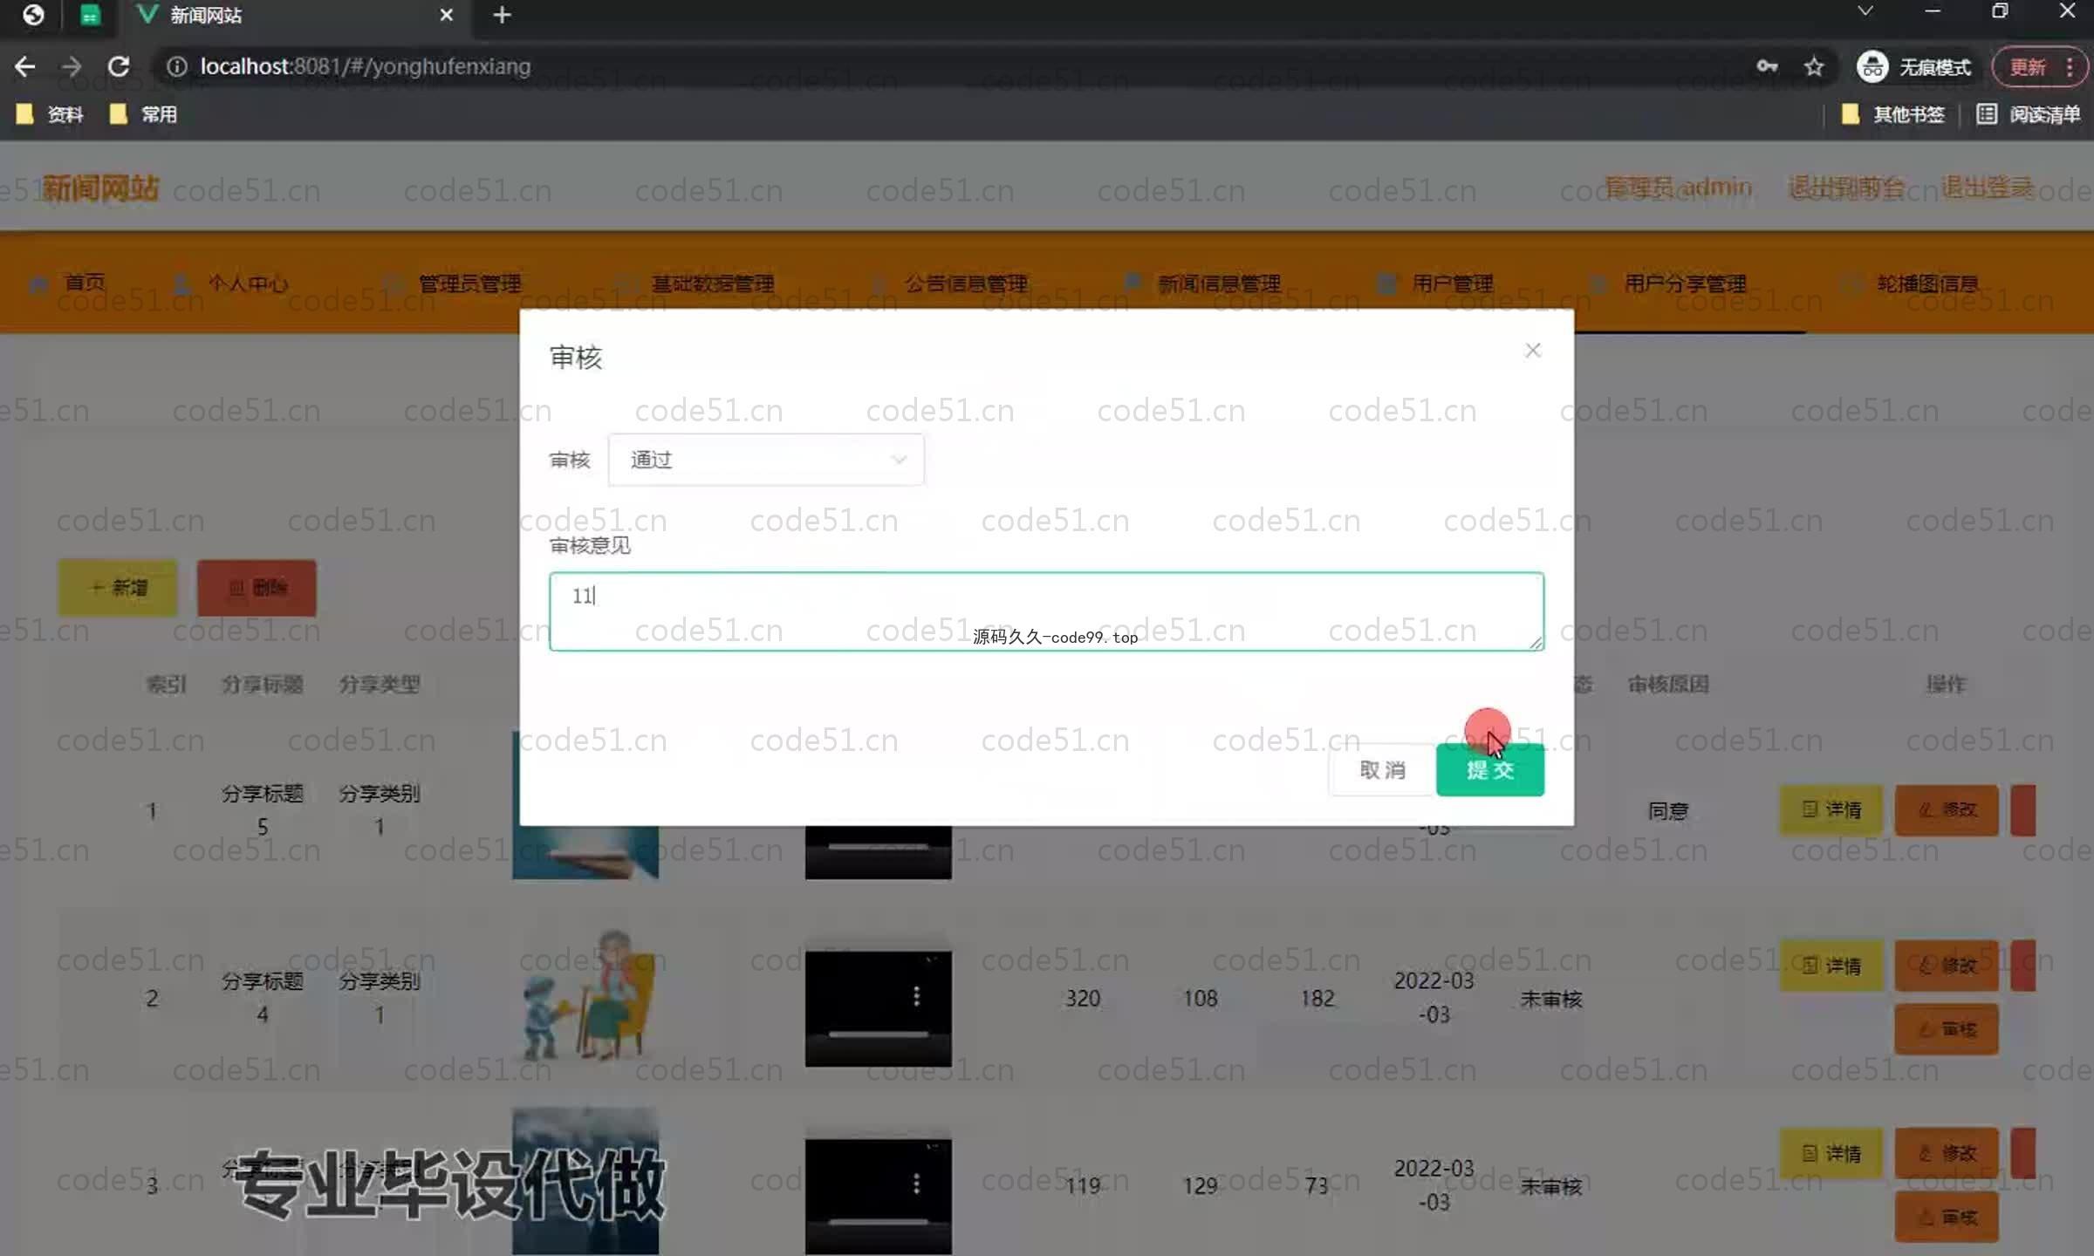This screenshot has height=1256, width=2094.
Task: Open the 管理员管理 menu item
Action: 452,283
